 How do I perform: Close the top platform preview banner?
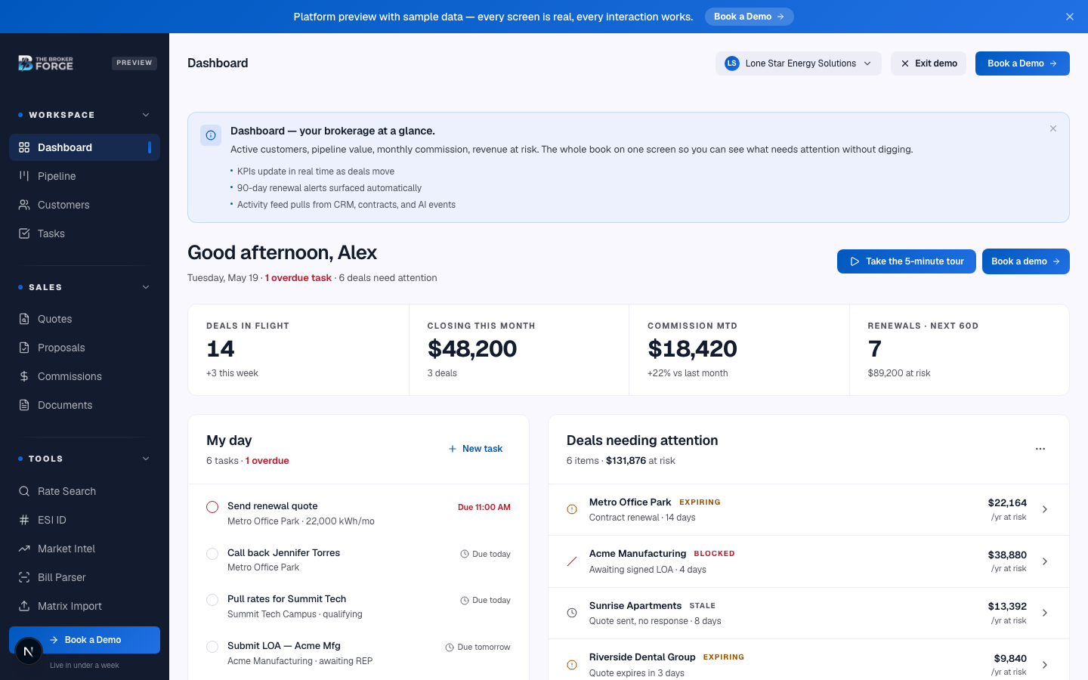[x=1070, y=17]
